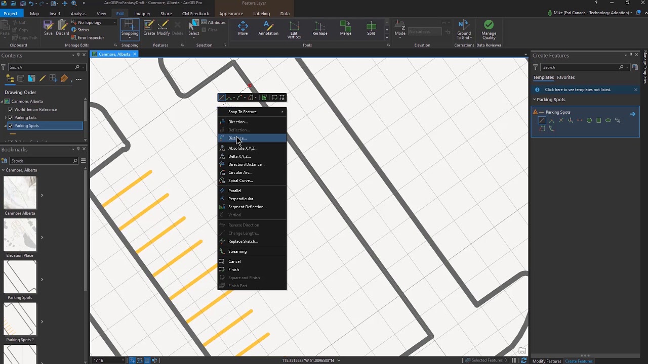Screen dimensions: 648x364
Task: Click the Save edits icon
Action: [48, 28]
